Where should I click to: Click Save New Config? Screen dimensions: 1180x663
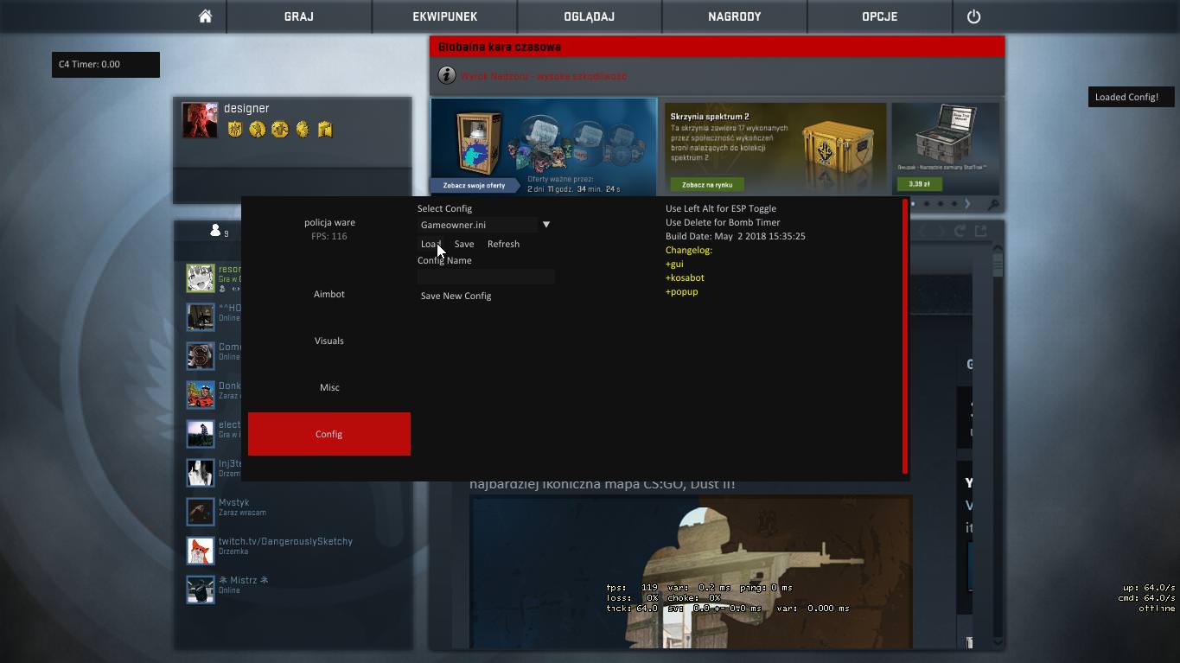click(x=456, y=296)
